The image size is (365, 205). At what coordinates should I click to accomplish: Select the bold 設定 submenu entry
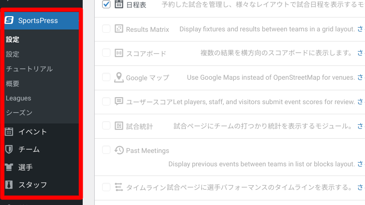[x=12, y=40]
